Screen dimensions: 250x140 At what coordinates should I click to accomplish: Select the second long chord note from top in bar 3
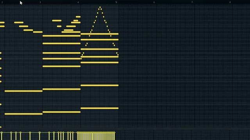tap(62, 44)
